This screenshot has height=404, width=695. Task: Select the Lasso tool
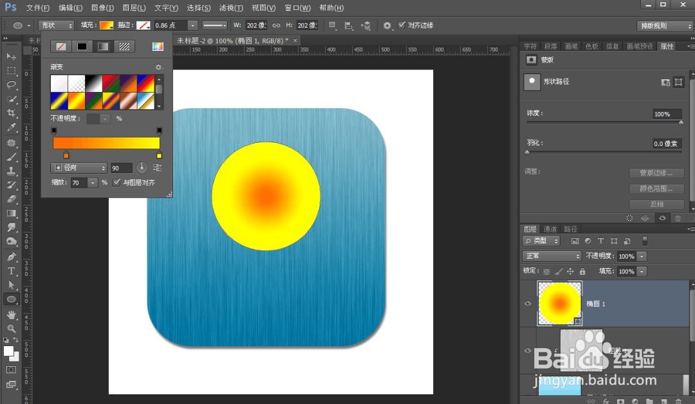(12, 85)
